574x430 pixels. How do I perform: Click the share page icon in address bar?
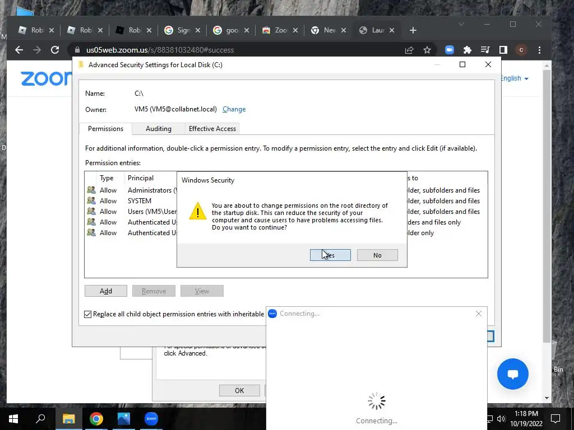coord(409,50)
